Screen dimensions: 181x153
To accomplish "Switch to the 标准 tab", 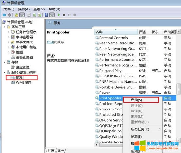I will coord(60,151).
